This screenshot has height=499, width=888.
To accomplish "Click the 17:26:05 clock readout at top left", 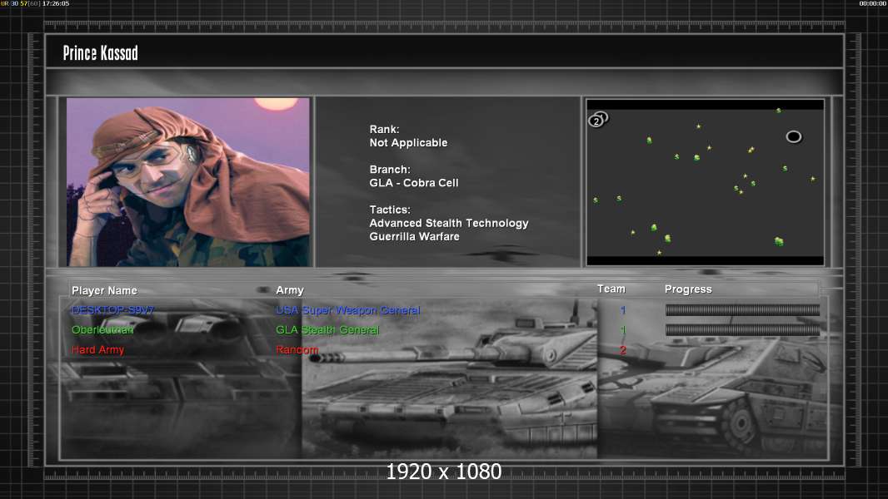I will (x=56, y=3).
